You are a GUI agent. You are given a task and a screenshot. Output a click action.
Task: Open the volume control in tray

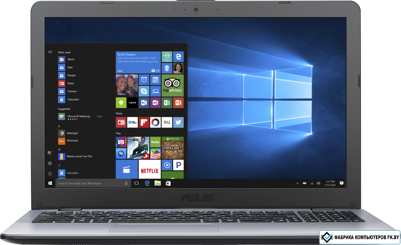[x=318, y=183]
